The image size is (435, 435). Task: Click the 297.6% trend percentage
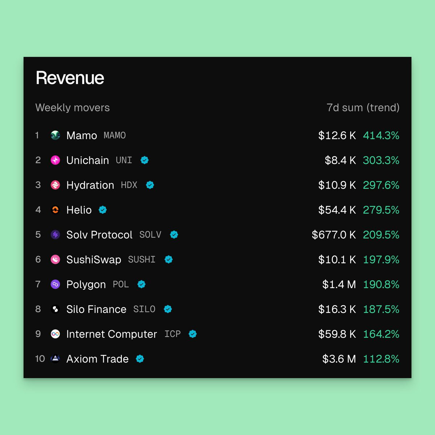click(x=381, y=185)
